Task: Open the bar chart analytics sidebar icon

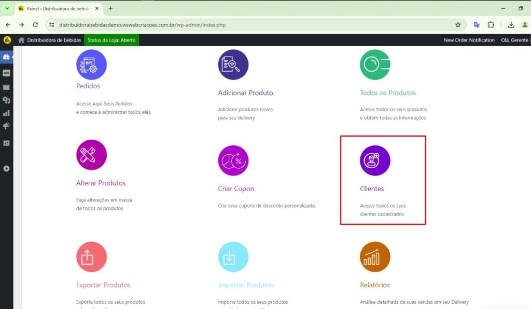Action: tap(6, 113)
